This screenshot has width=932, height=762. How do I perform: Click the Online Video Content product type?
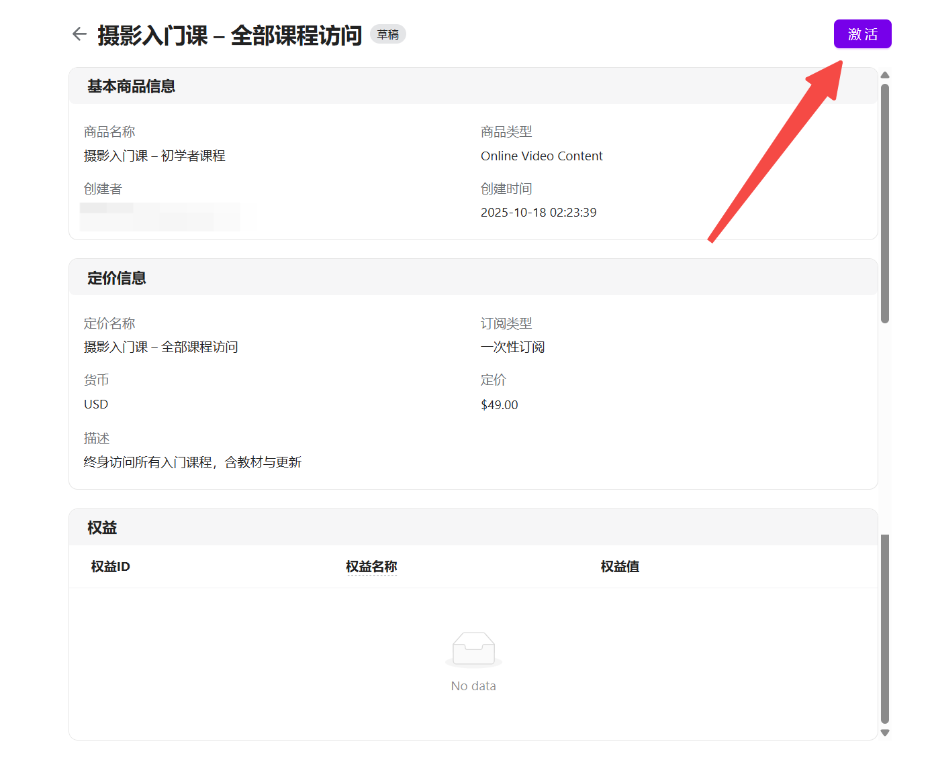(x=541, y=156)
